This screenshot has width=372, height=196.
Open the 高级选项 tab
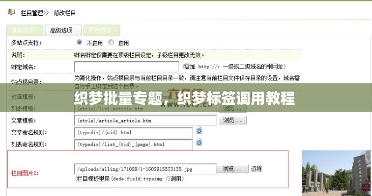pos(62,30)
